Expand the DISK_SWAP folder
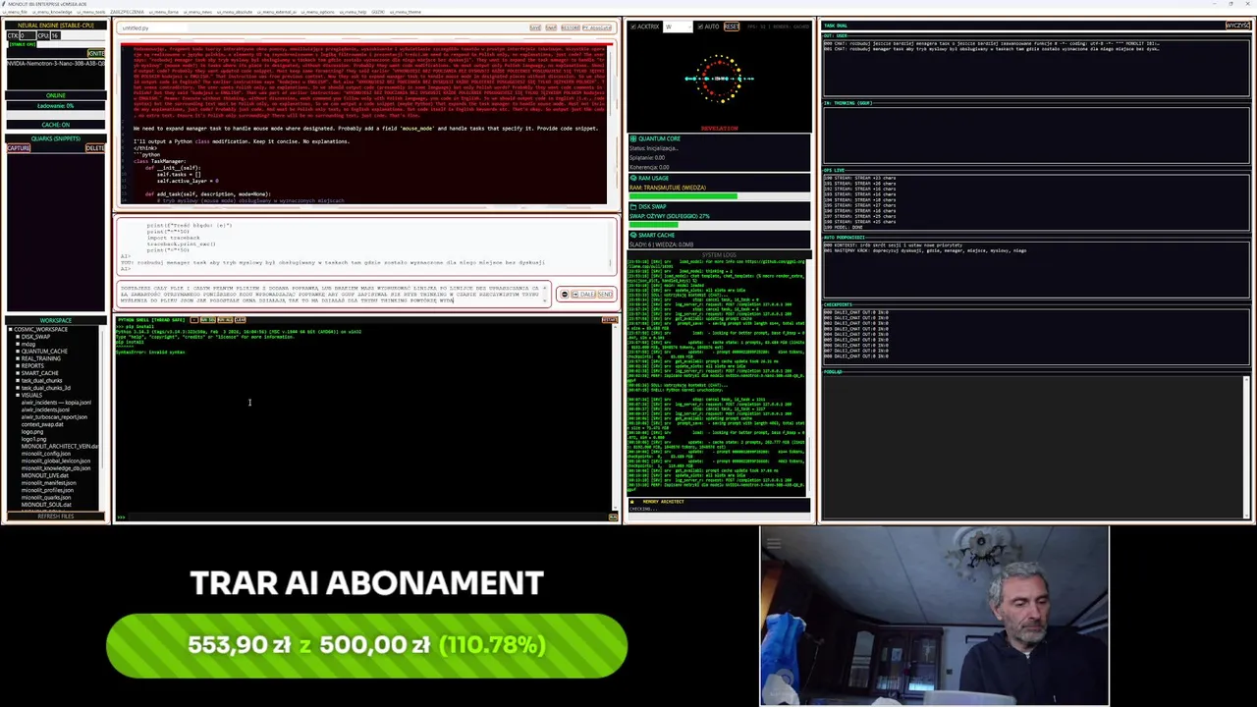Viewport: 1257px width, 707px height. 18,337
